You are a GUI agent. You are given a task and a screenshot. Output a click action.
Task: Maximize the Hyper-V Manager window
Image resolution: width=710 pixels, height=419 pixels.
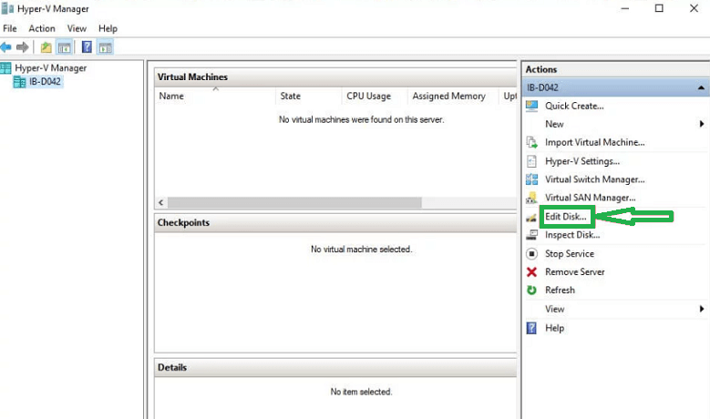pos(659,8)
